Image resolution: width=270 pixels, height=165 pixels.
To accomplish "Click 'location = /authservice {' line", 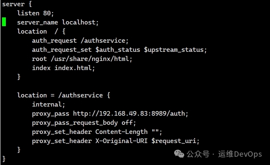I will [x=64, y=95].
